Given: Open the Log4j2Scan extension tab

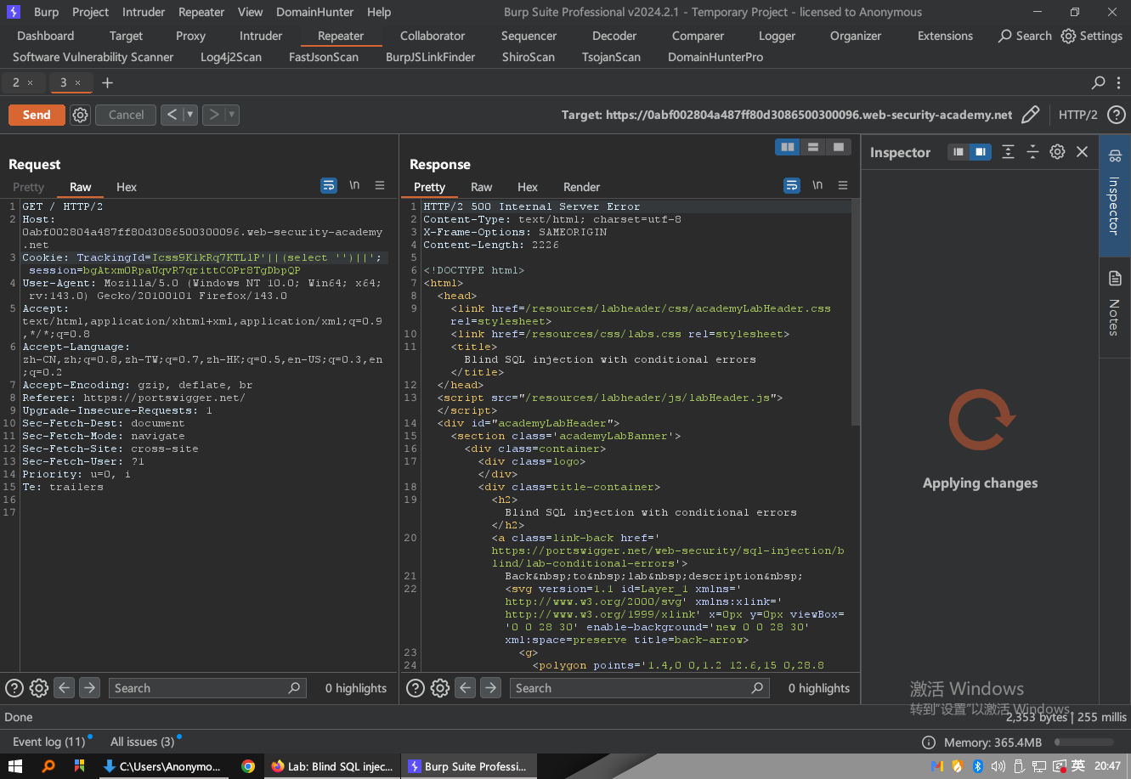Looking at the screenshot, I should click(231, 57).
